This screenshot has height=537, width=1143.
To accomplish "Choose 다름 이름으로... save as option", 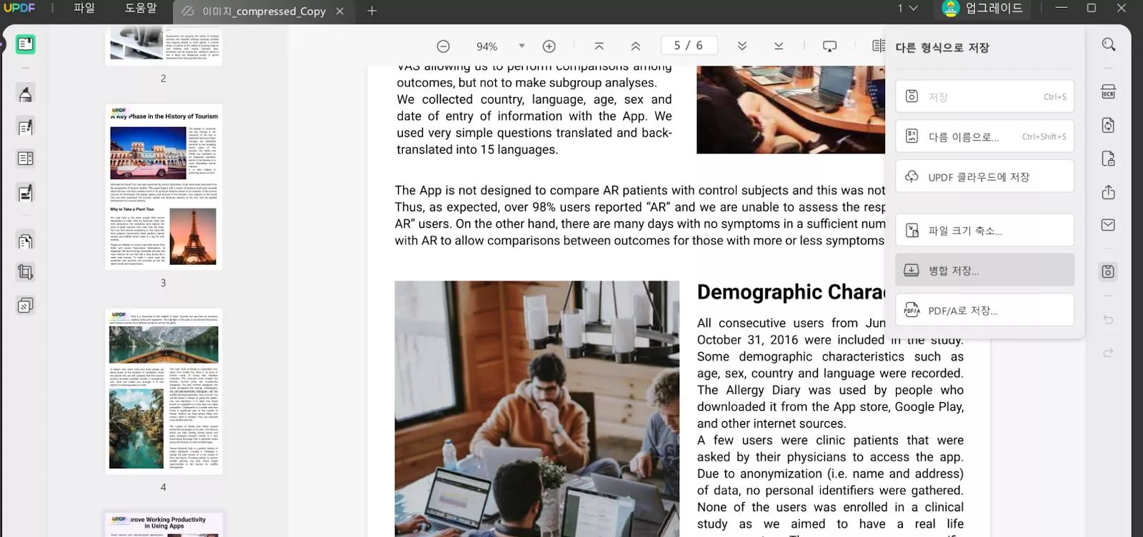I will [x=984, y=136].
